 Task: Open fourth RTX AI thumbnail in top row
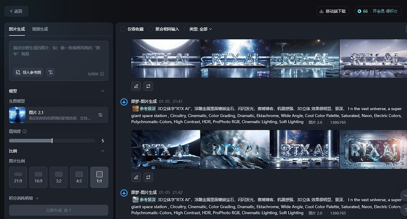(x=373, y=58)
